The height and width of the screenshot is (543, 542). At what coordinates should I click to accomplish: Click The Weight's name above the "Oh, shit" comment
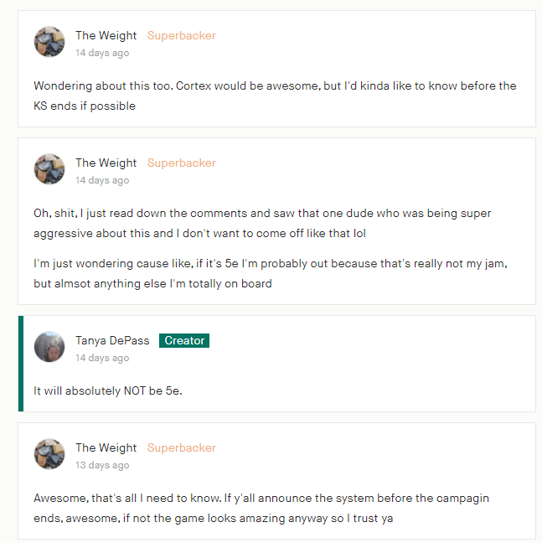click(x=106, y=163)
